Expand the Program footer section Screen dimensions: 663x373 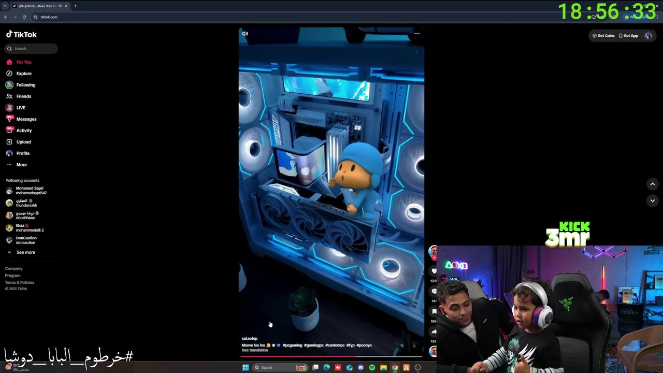[x=13, y=276]
